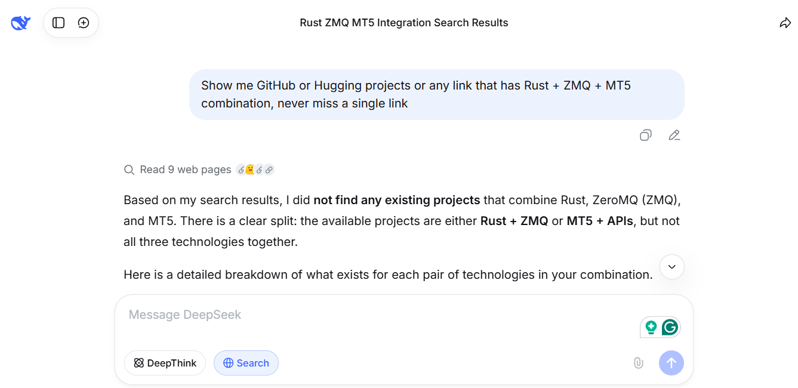
Task: Toggle the sidebar panel icon
Action: (x=58, y=23)
